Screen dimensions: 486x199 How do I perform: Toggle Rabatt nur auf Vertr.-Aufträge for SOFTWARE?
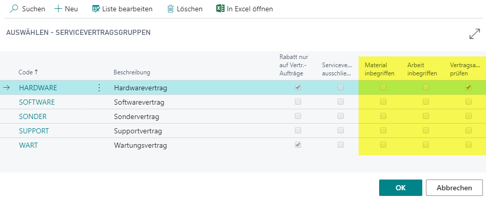298,102
